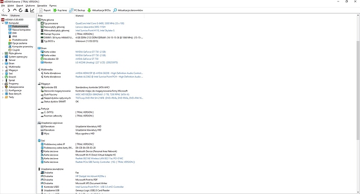Click the Kup teraz toolbar button
This screenshot has width=360, height=194.
click(60, 10)
